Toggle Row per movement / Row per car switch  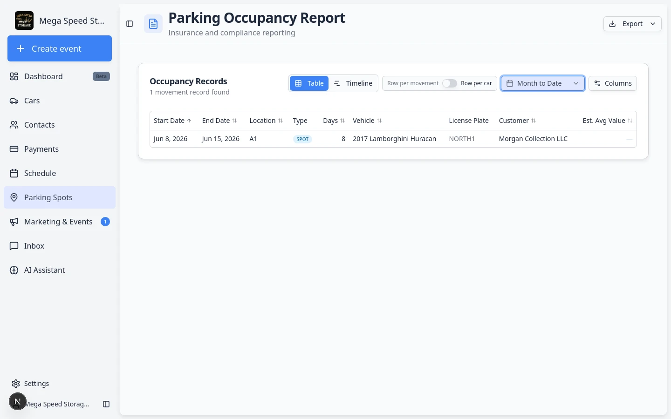[450, 83]
